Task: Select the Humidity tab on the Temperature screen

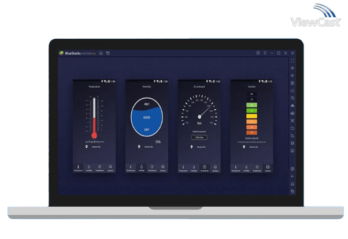Action: (89, 168)
